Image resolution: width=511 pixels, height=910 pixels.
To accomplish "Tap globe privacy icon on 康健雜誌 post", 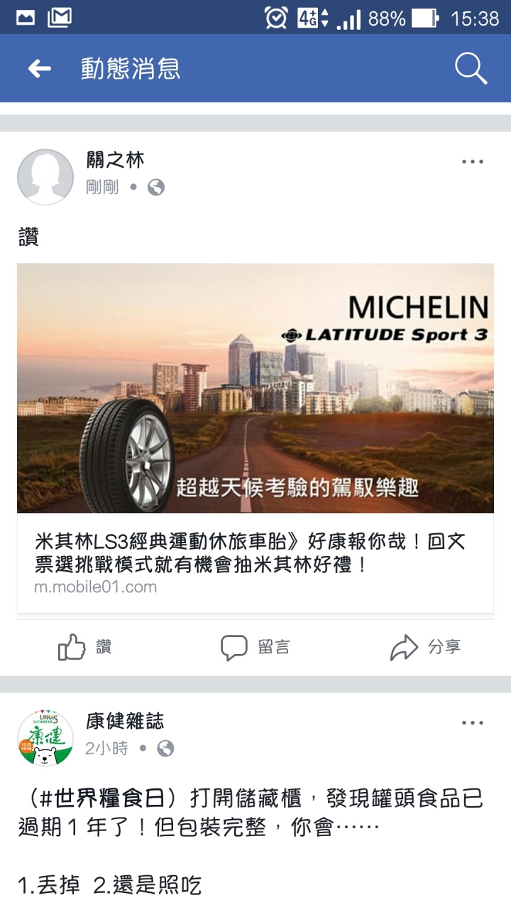I will pos(165,749).
